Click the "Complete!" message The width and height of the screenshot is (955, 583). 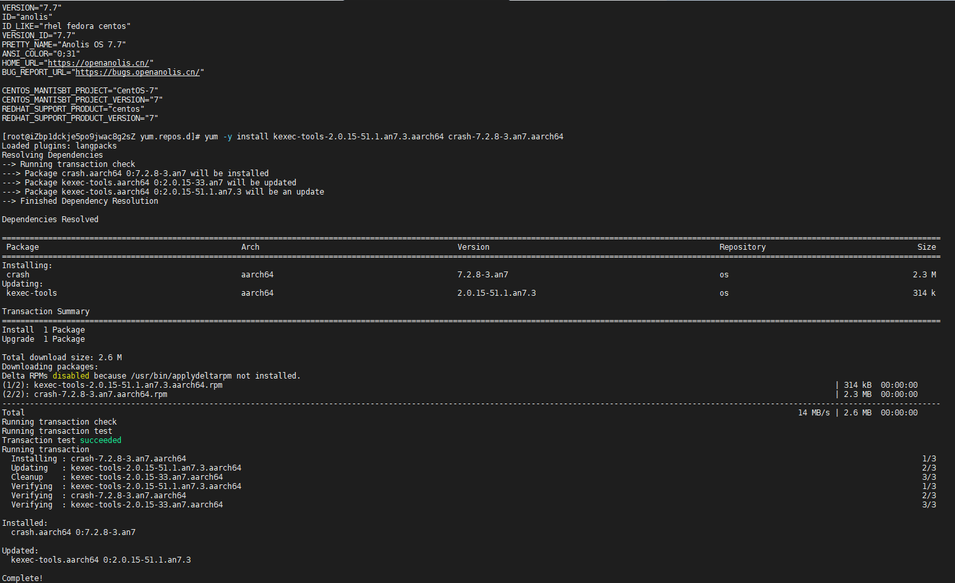pyautogui.click(x=22, y=578)
